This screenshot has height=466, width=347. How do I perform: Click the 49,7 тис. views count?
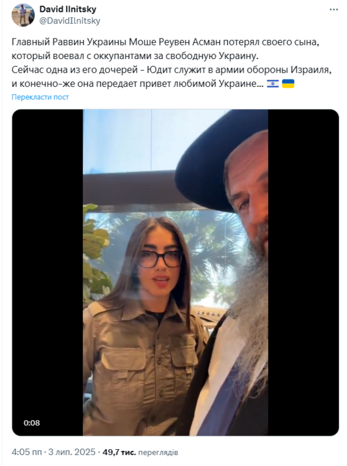pyautogui.click(x=119, y=452)
